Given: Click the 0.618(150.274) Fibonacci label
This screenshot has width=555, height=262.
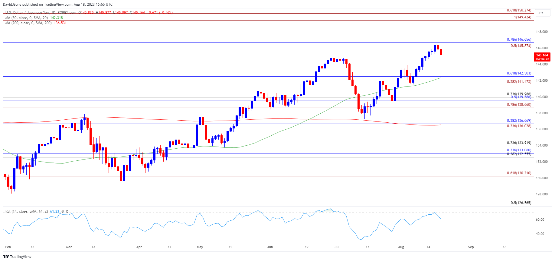Looking at the screenshot, I should coord(519,10).
